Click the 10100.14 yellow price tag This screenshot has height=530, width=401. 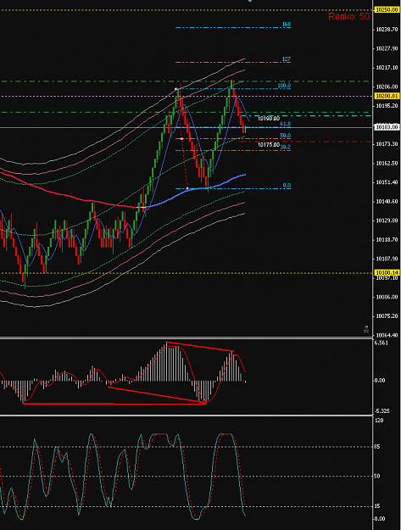coord(387,272)
